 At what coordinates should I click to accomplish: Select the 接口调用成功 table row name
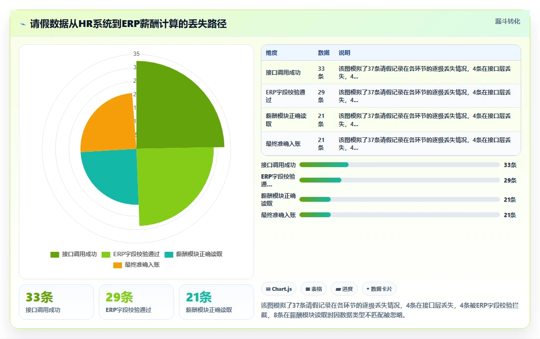(x=283, y=73)
